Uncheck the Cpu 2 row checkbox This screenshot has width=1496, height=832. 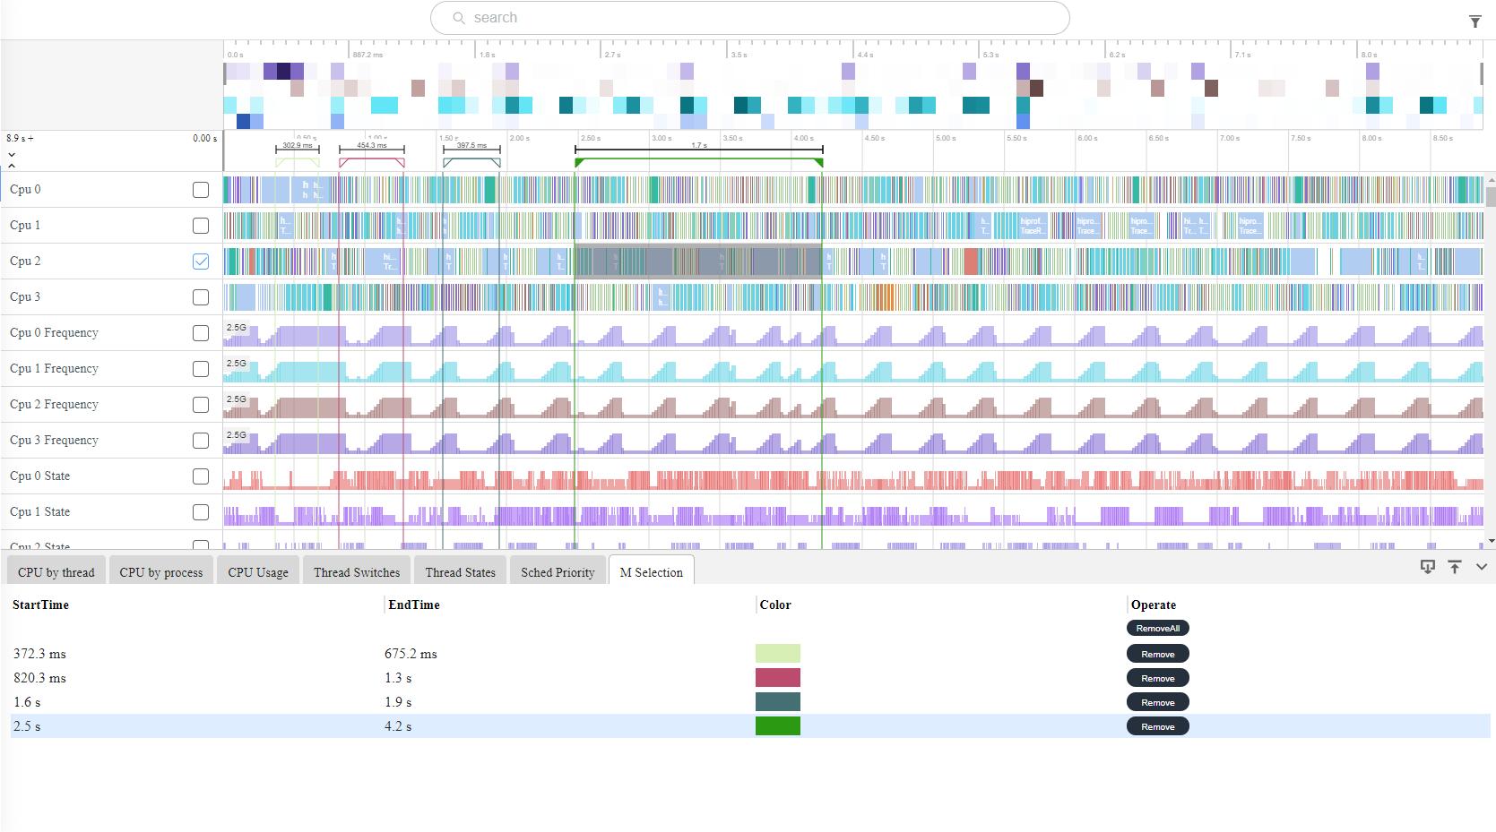[x=201, y=262]
